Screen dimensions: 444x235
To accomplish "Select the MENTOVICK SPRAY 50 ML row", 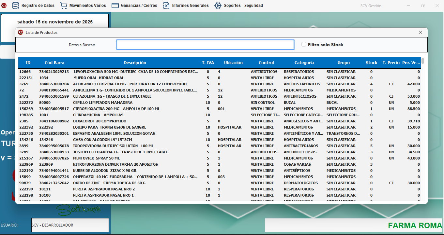I will point(219,158).
